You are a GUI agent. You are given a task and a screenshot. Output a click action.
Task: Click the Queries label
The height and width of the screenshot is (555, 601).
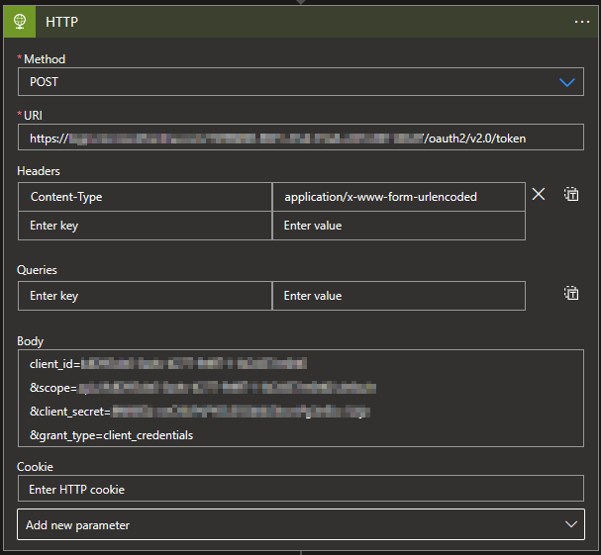tap(37, 270)
